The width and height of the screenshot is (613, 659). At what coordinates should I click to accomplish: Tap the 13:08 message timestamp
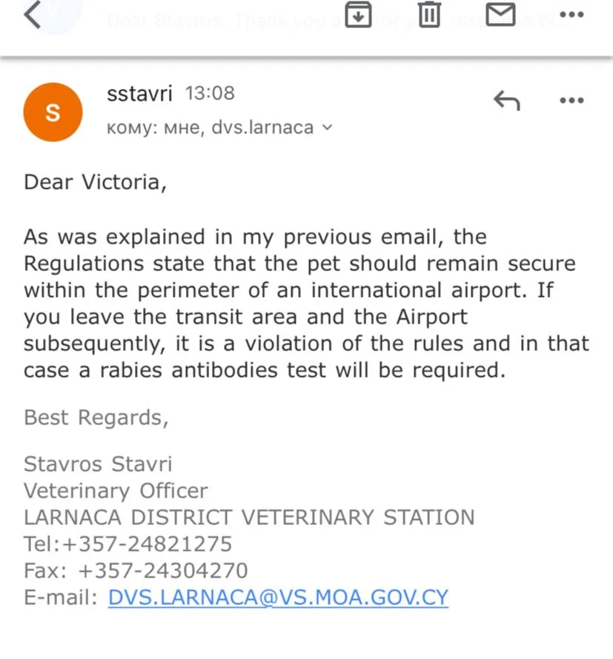tap(210, 93)
